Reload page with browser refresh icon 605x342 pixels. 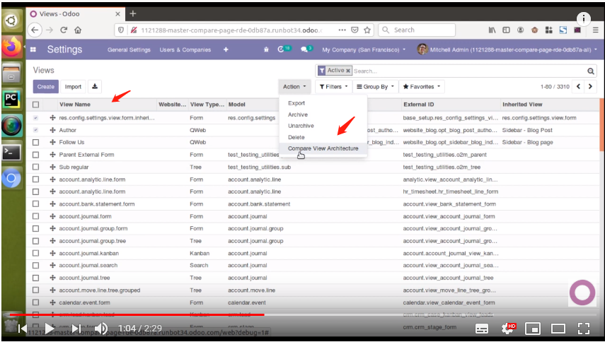(63, 30)
